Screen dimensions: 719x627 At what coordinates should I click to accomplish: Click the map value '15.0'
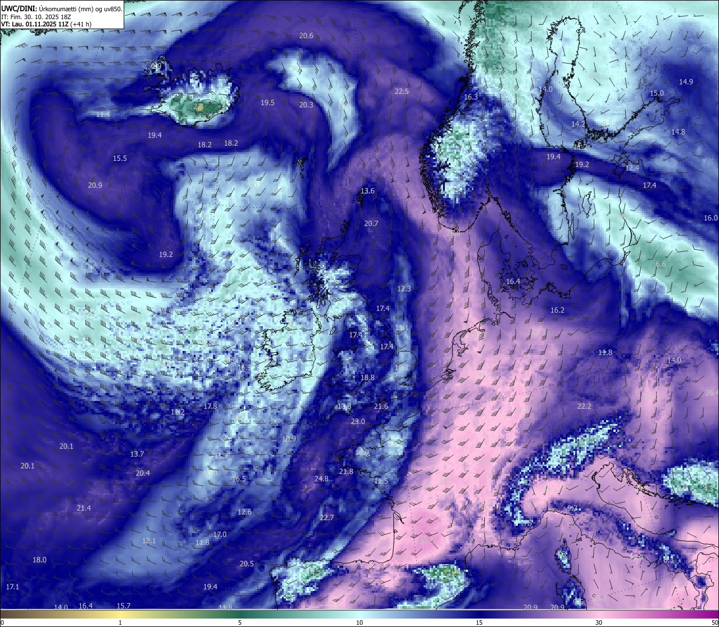(657, 93)
